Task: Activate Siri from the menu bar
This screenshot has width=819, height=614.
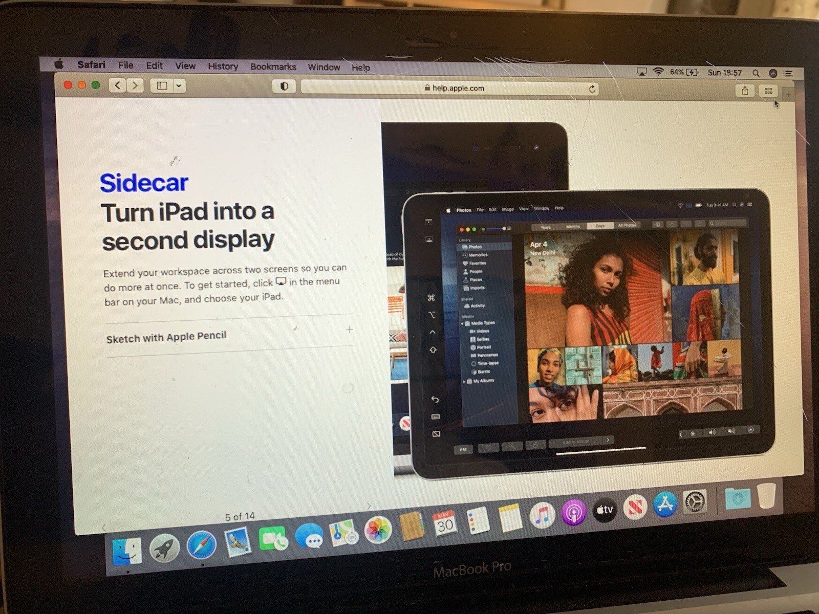Action: tap(773, 74)
